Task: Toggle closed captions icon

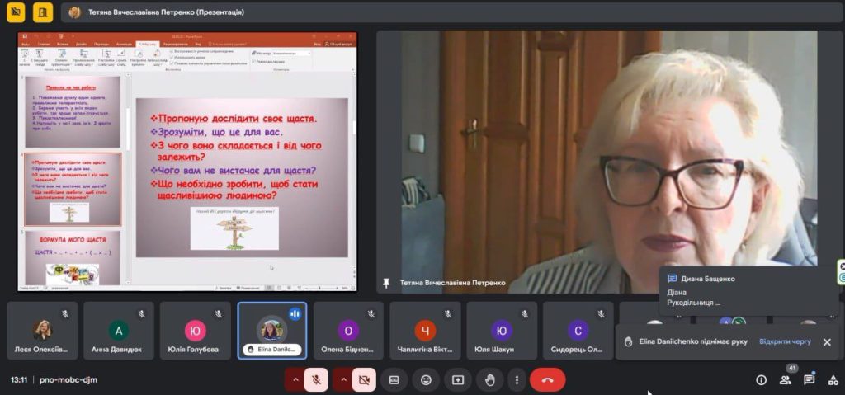Action: (x=394, y=379)
